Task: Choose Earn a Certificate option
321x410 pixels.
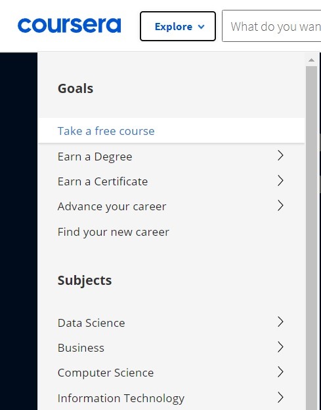Action: point(171,181)
